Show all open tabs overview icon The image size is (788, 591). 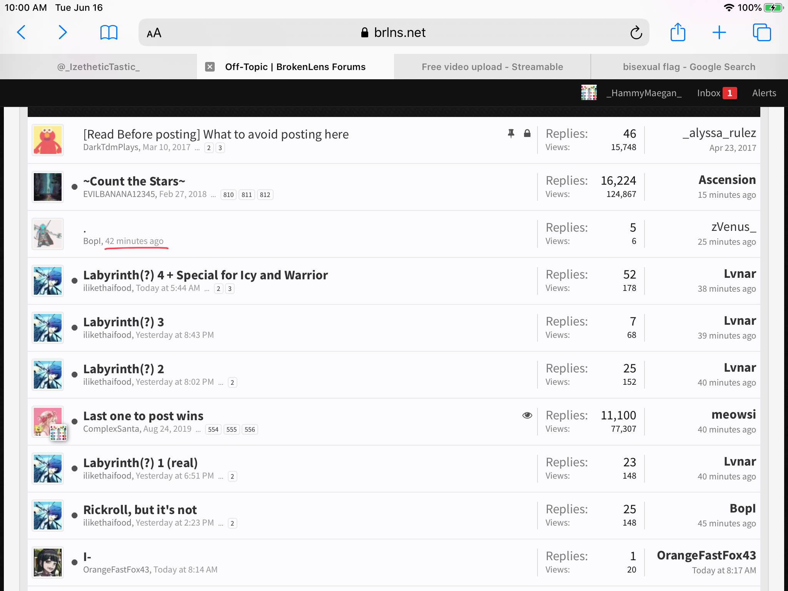[762, 32]
